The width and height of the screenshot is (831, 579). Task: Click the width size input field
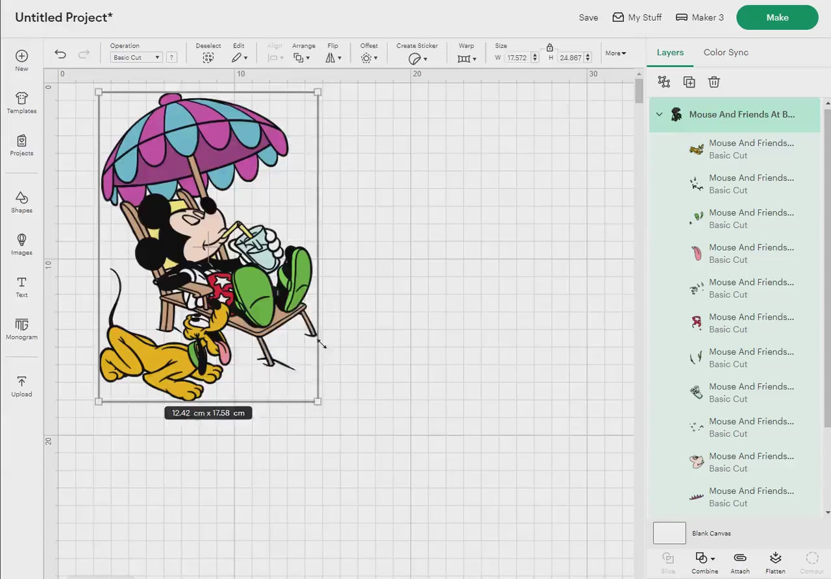(x=517, y=58)
